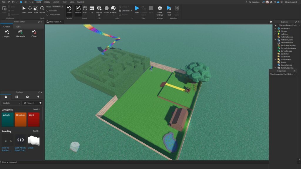Switch to the MODEL ribbon tab

click(47, 2)
